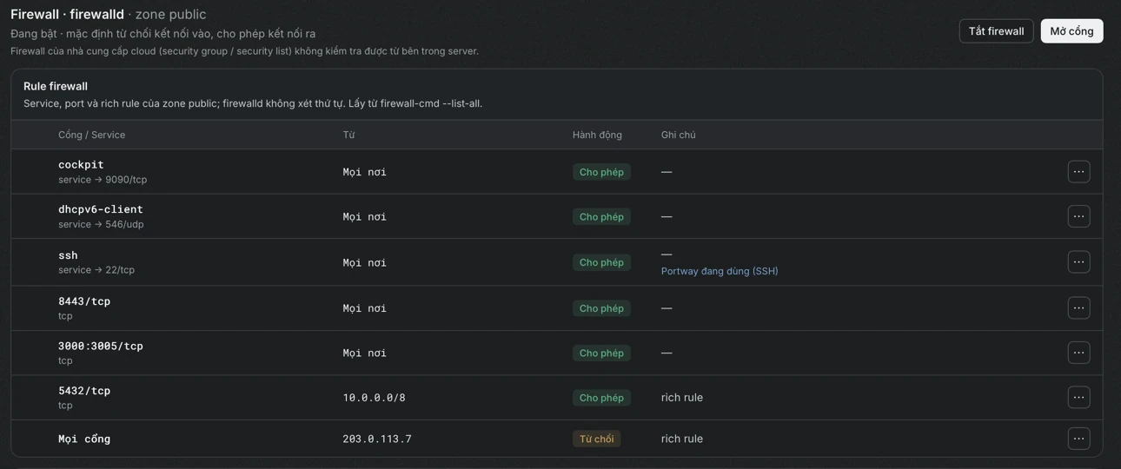Click the Cổng / Service column header
Screen dimensions: 1121x469
[x=91, y=135]
